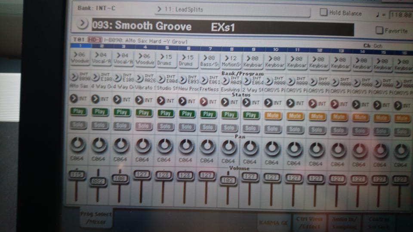Open timbre 5 Status popup button

tap(160, 101)
